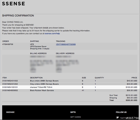Select item code 31001M02401202

[10, 84]
